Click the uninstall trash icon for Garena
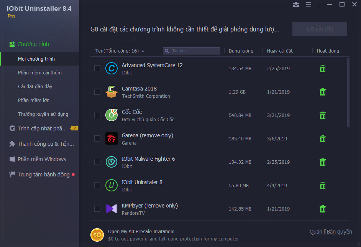361x247 pixels. 323,139
